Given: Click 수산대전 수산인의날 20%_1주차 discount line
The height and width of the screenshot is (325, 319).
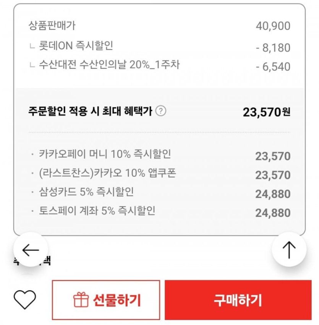Looking at the screenshot, I should (109, 65).
